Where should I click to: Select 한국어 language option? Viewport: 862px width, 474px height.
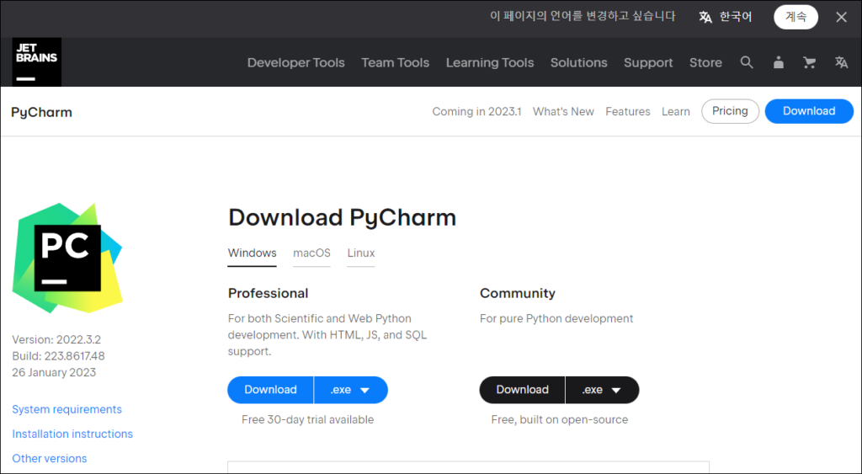click(x=736, y=17)
